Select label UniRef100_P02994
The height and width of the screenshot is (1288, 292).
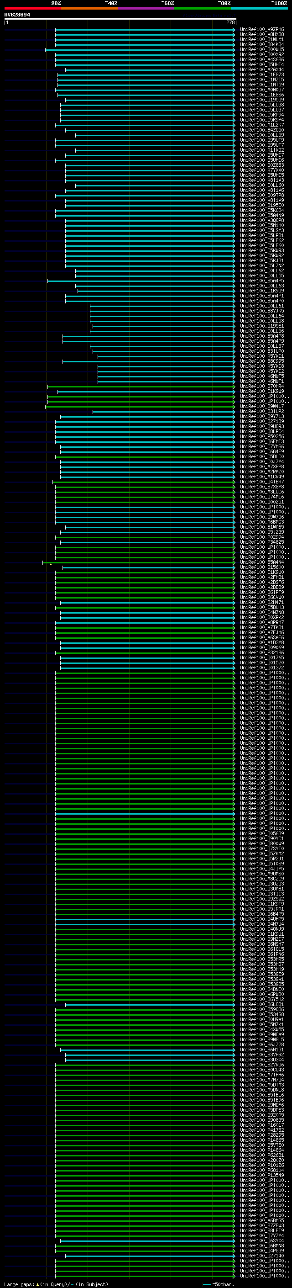[262, 537]
